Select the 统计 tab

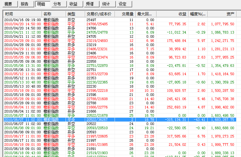pos(106,4)
